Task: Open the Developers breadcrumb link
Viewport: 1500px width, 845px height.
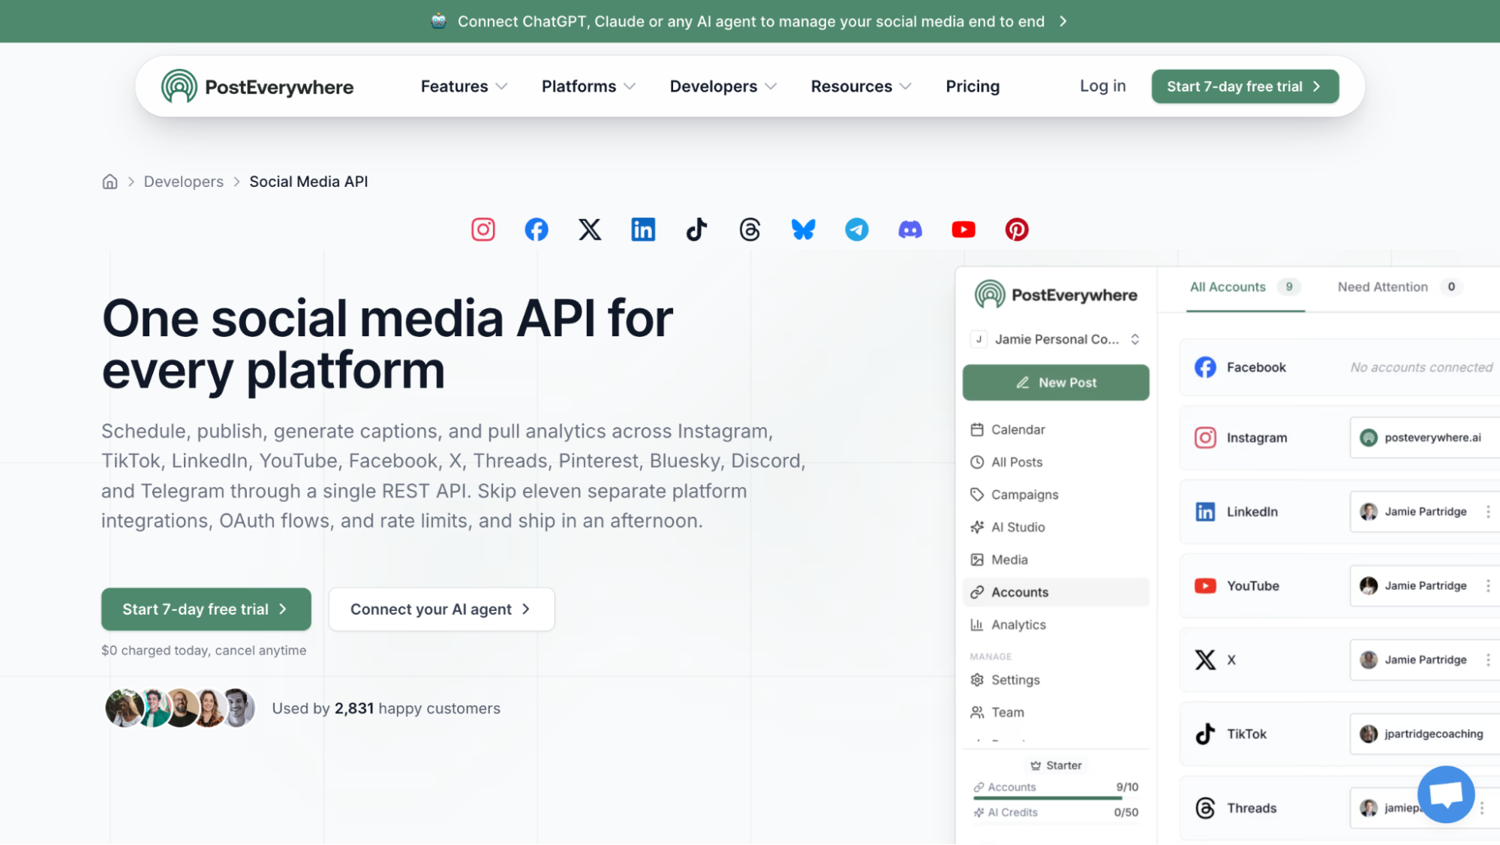Action: coord(184,182)
